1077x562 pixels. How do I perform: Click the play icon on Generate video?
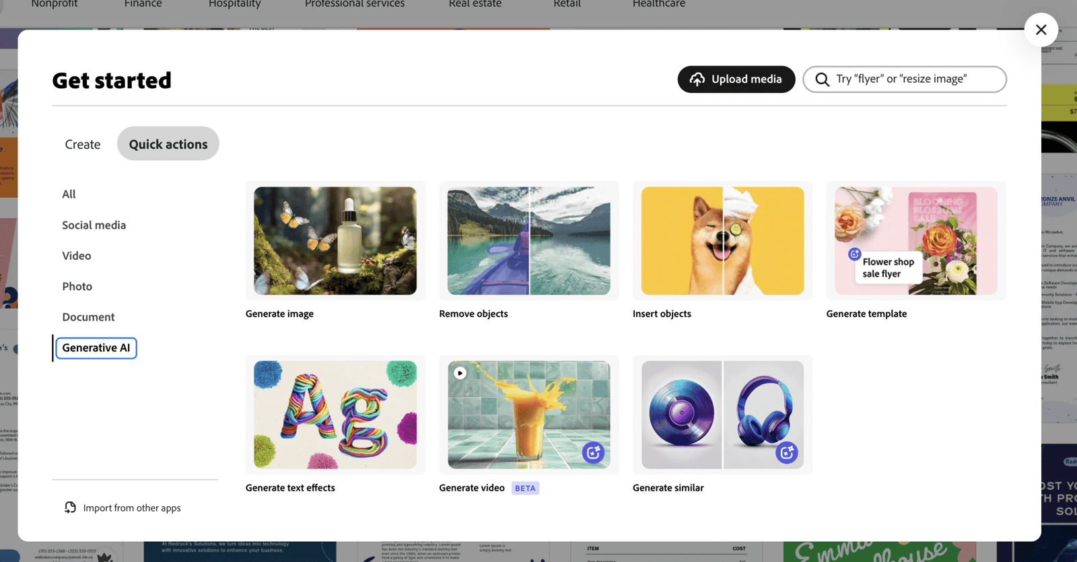[460, 373]
